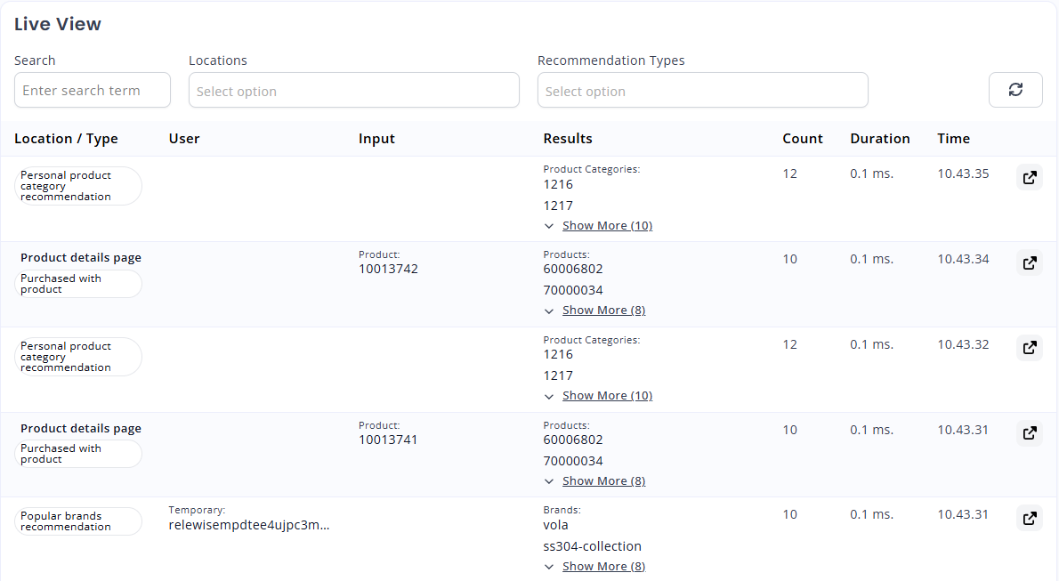Open details icon for 10.43.34 row
The image size is (1059, 581).
(1030, 262)
